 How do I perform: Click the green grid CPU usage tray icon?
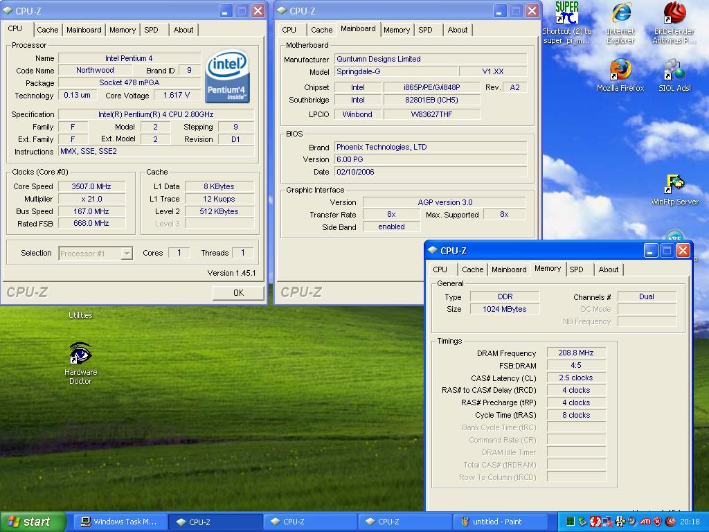571,522
